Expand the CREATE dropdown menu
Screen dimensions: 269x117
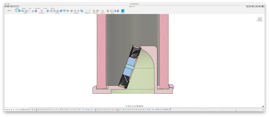26,13
